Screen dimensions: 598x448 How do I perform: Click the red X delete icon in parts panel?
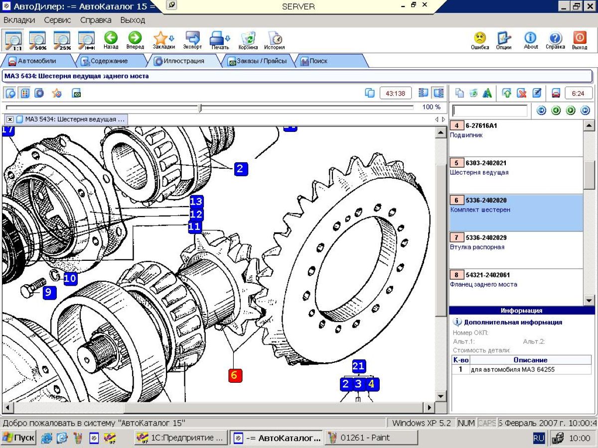click(521, 93)
